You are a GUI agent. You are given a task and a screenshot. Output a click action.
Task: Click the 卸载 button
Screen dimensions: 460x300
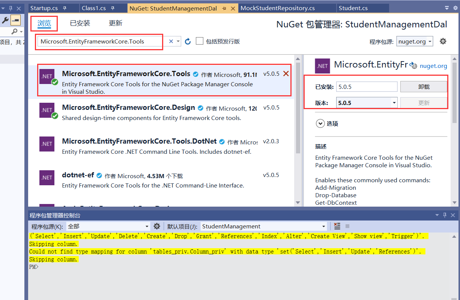point(424,86)
